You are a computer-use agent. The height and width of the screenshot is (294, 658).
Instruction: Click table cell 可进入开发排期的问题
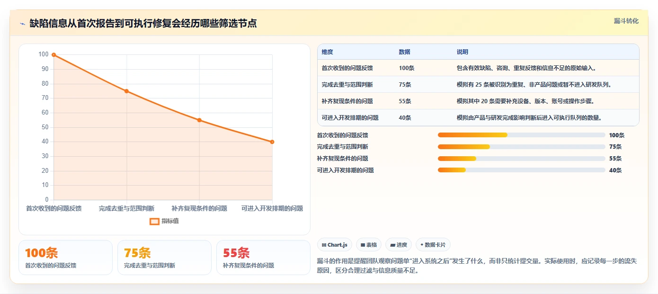350,118
